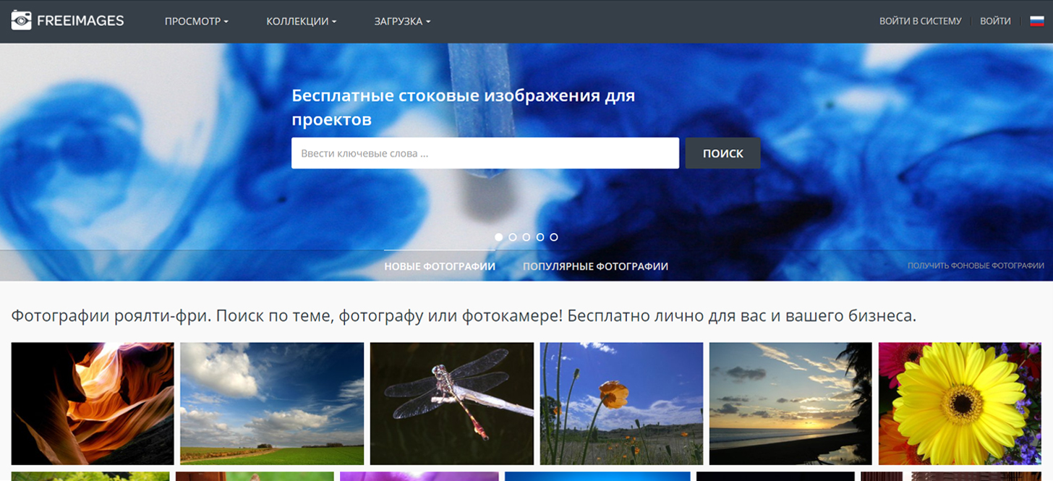1053x481 pixels.
Task: Focus the keyword search input field
Action: [x=485, y=153]
